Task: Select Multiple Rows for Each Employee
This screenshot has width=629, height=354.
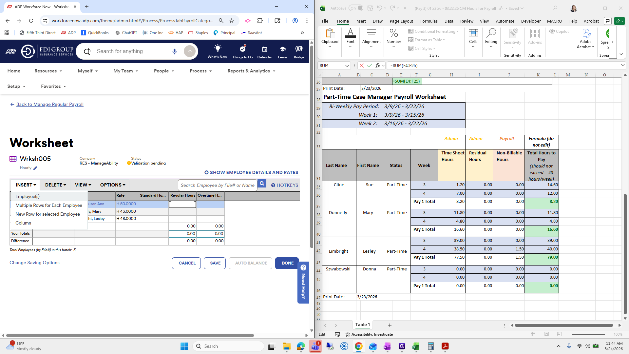Action: tap(49, 205)
